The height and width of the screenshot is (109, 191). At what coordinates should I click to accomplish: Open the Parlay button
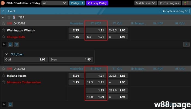pyautogui.click(x=77, y=3)
